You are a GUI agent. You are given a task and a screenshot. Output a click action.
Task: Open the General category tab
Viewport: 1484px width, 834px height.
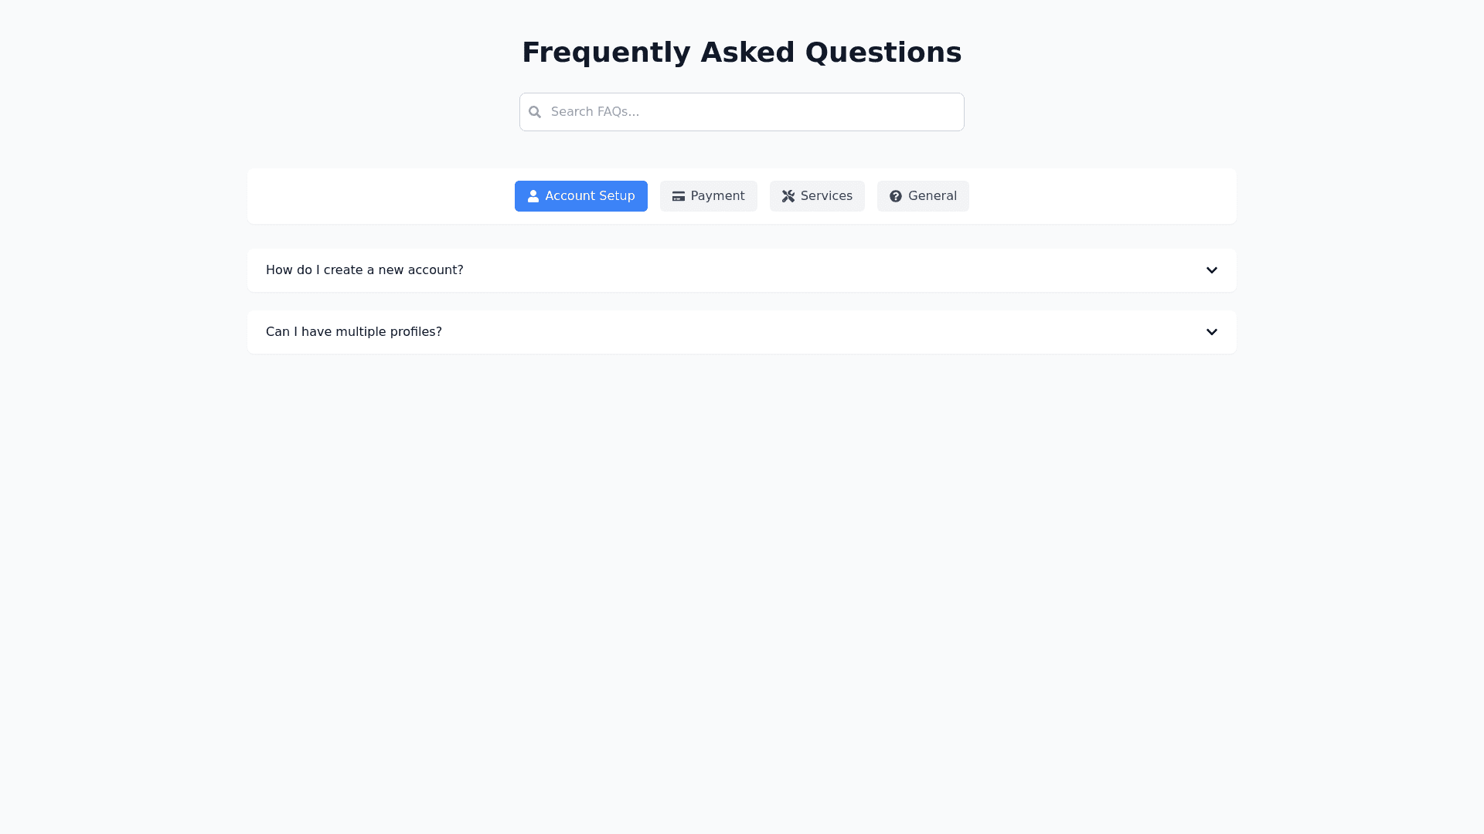(923, 196)
